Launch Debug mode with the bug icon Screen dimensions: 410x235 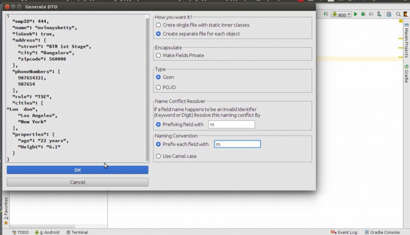tap(364, 14)
